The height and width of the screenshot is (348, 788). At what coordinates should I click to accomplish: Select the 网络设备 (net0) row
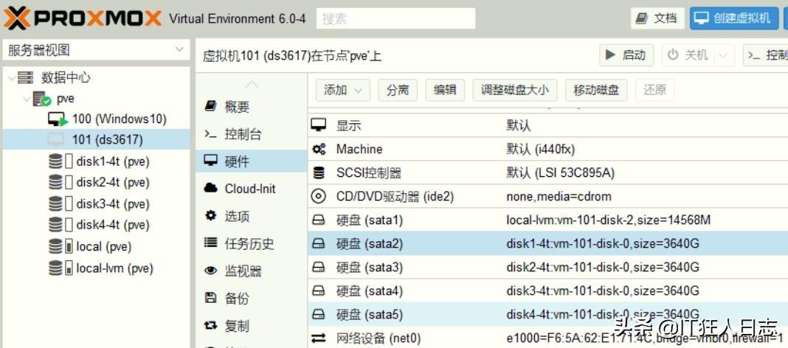pos(547,338)
